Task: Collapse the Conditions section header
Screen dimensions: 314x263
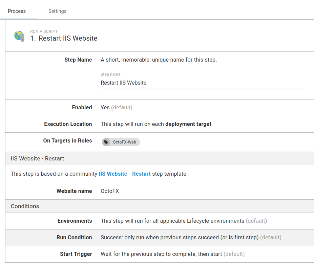Action: pyautogui.click(x=25, y=206)
